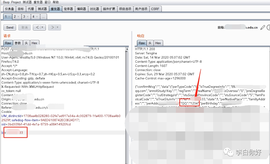Click the 取消 cancel button
Screen dimensions: 270x164
coord(25,28)
